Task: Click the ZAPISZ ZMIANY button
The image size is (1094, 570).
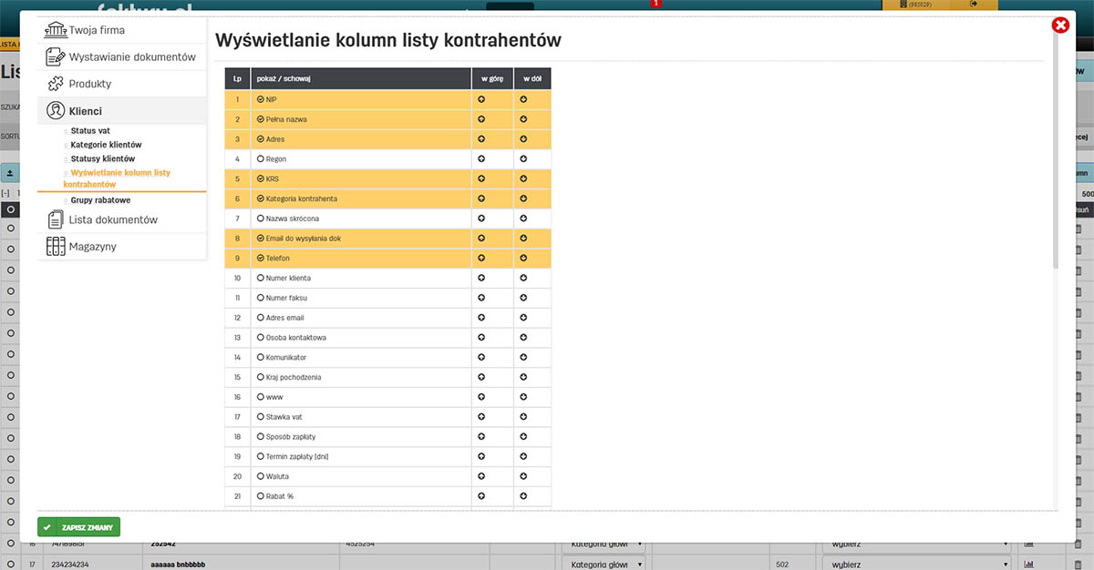Action: [80, 527]
